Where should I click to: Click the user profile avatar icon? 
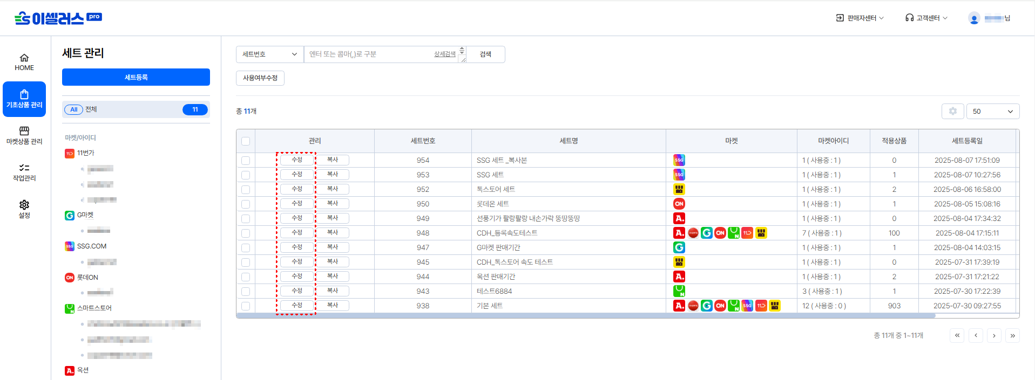(974, 18)
